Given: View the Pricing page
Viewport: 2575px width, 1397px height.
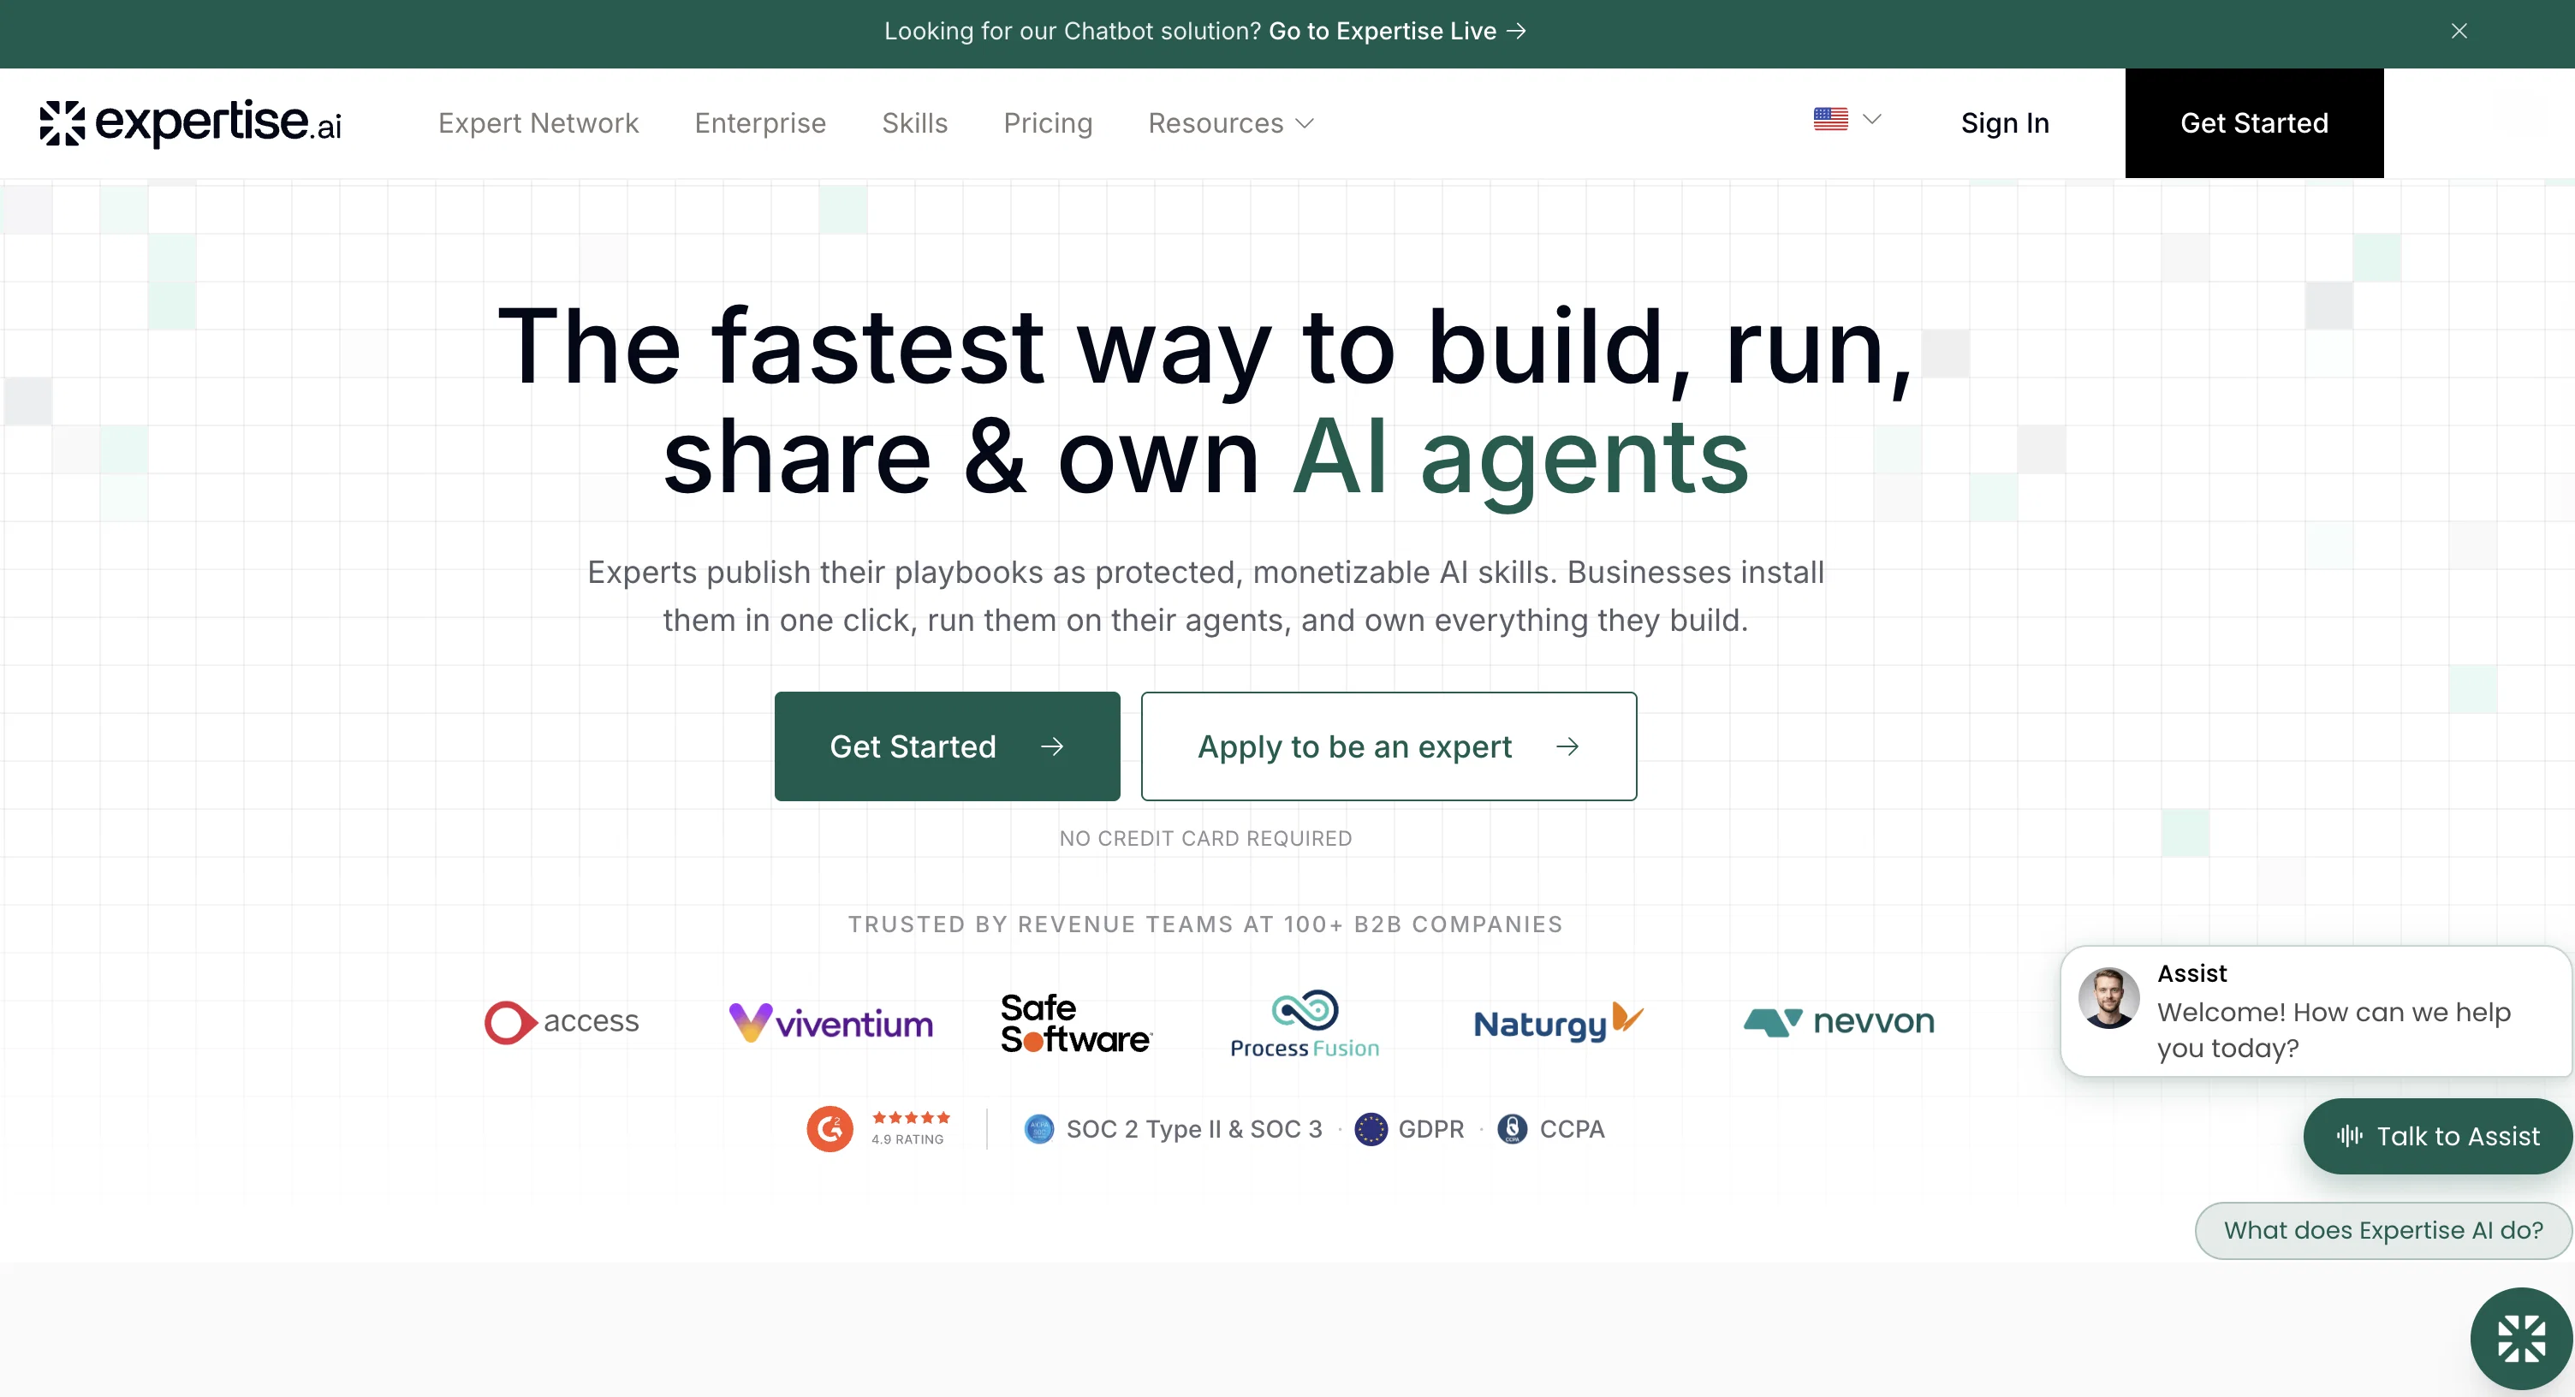Looking at the screenshot, I should click(x=1048, y=123).
